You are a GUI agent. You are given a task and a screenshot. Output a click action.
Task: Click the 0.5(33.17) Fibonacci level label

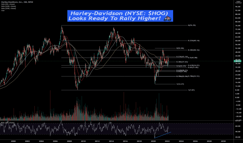pyautogui.click(x=181, y=66)
